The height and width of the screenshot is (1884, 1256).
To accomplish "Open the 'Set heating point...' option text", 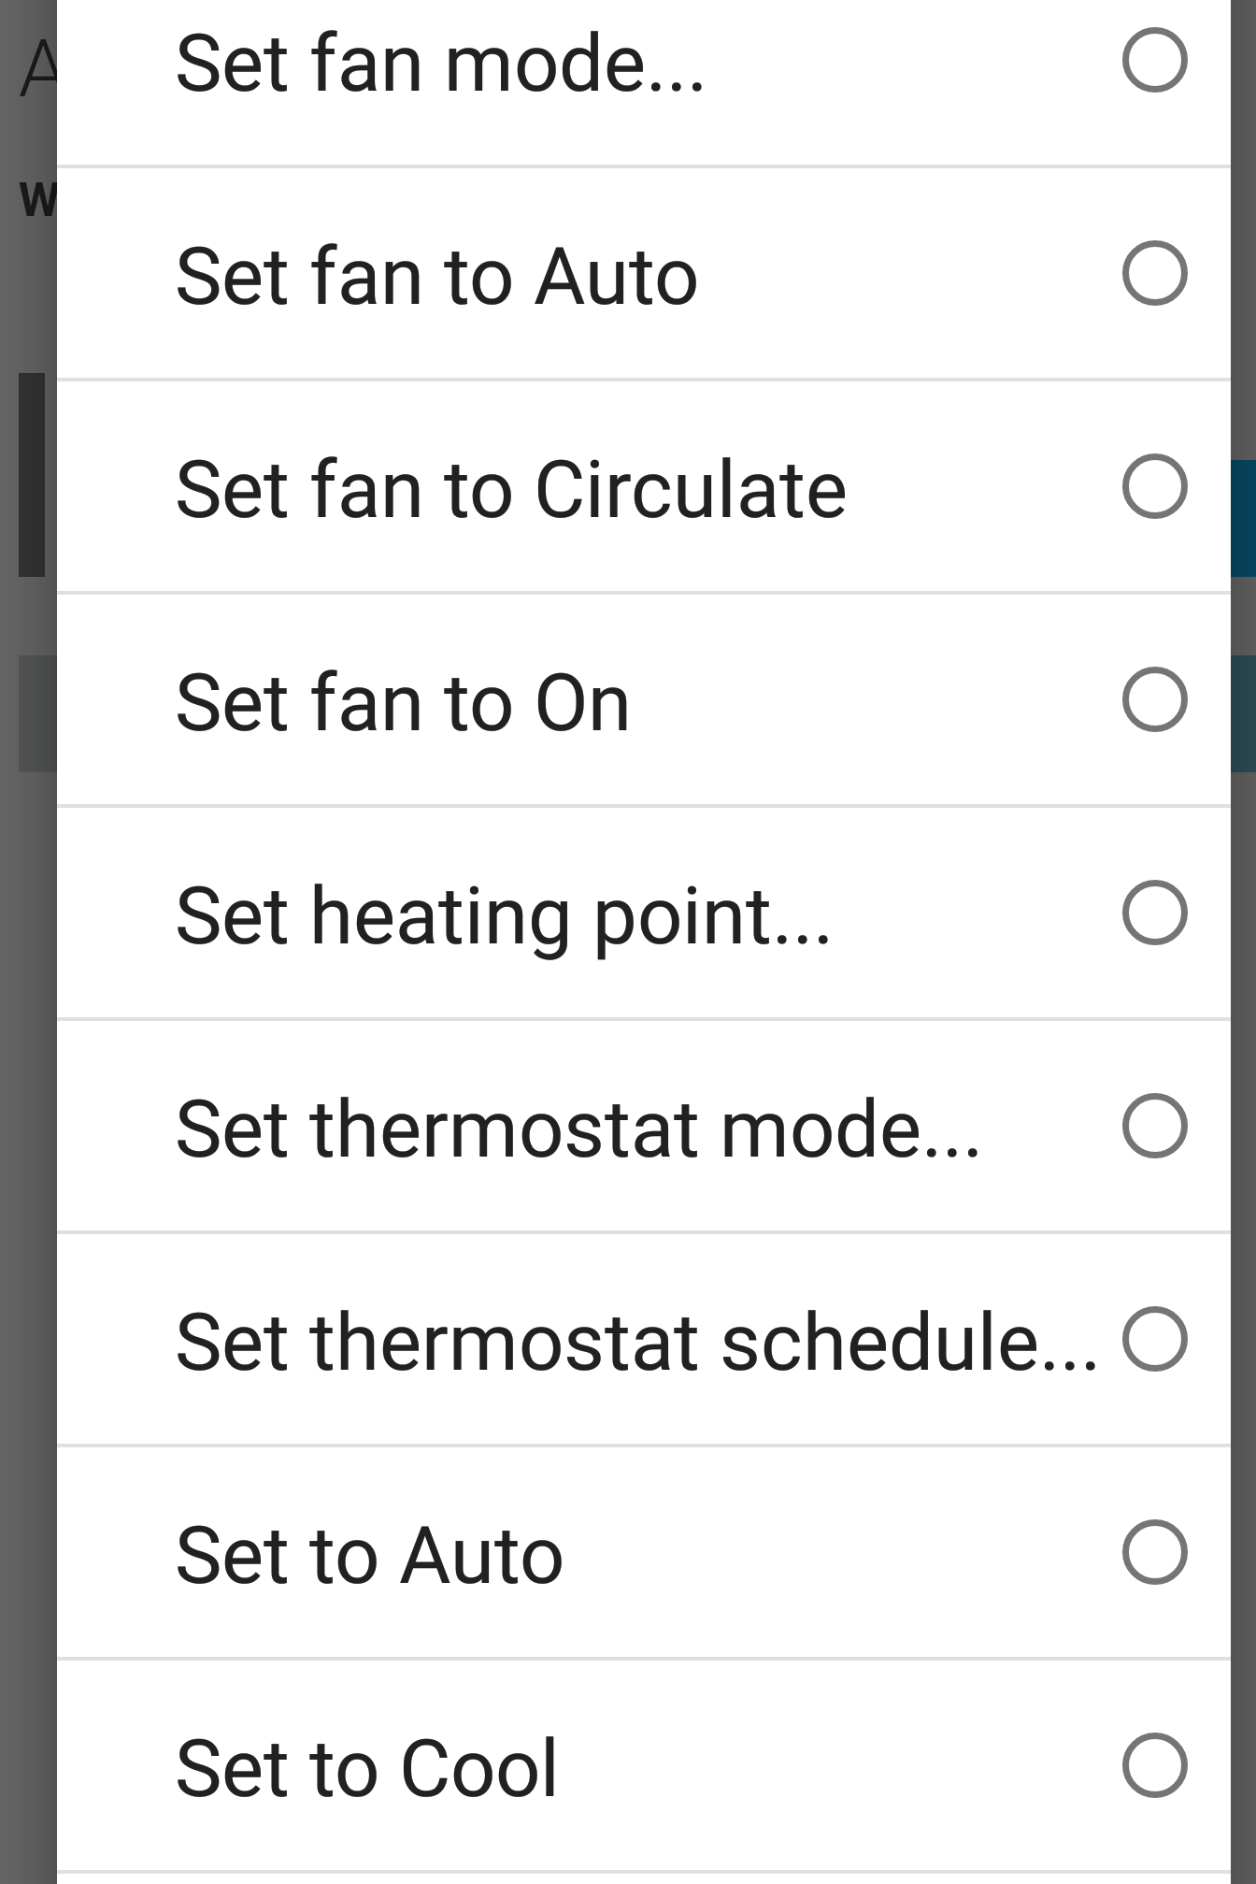I will (x=503, y=918).
